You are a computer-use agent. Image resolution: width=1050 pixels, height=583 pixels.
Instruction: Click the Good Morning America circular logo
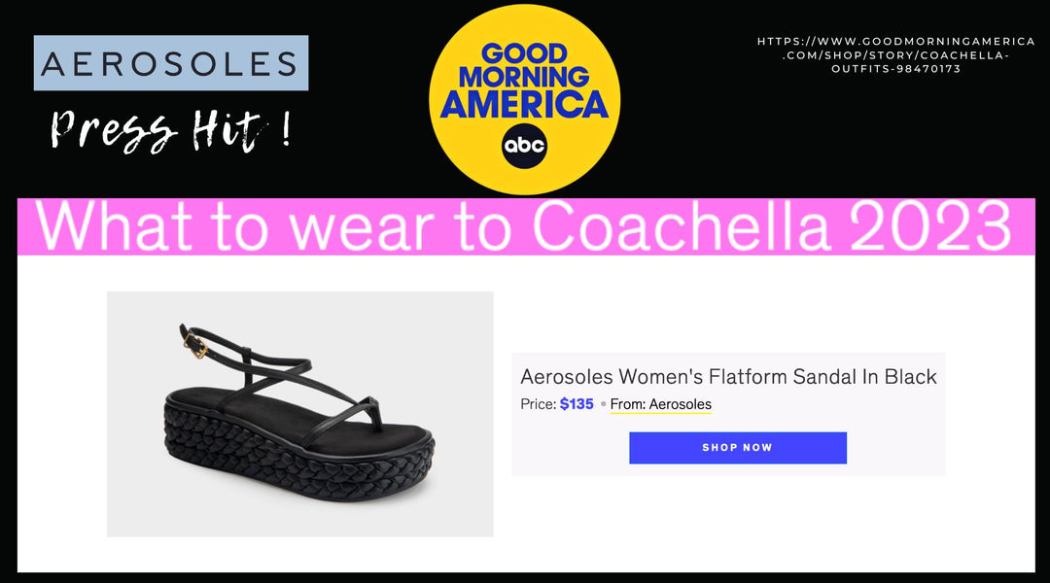point(524,99)
